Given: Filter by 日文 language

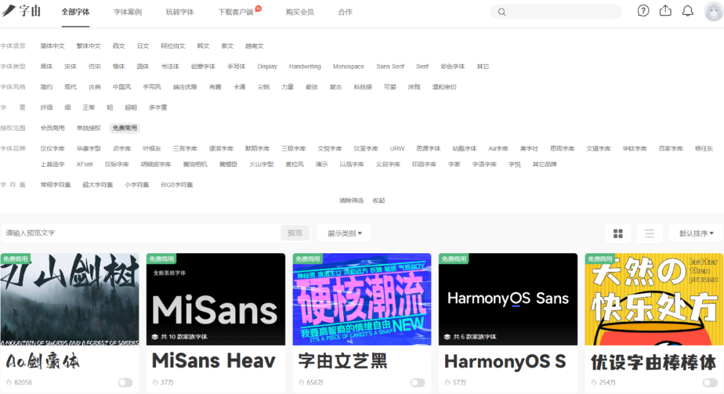Looking at the screenshot, I should (143, 46).
